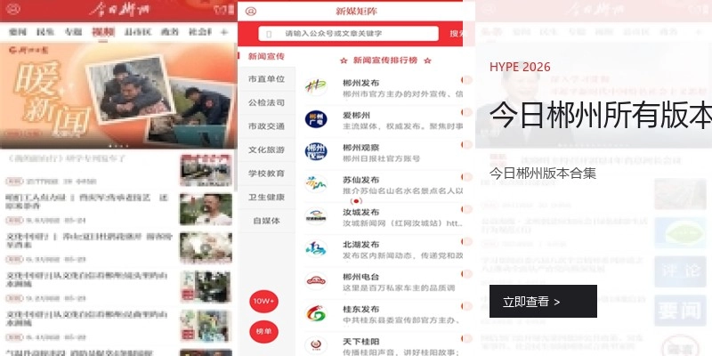Select the 新闻宣传 category
712x356 pixels.
pyautogui.click(x=266, y=56)
